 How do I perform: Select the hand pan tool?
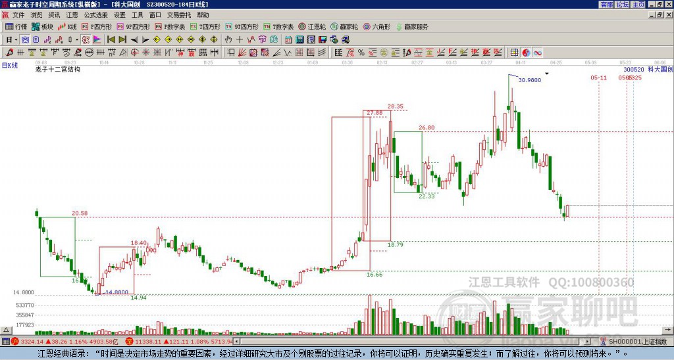[x=228, y=40]
